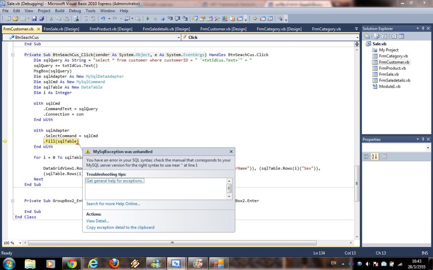Click the Save All toolbar icon

(41, 19)
